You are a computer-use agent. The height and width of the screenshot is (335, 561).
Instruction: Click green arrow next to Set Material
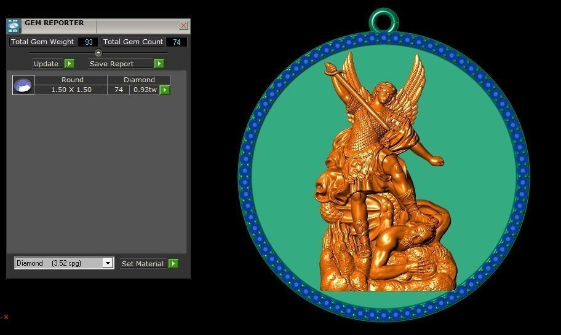[173, 264]
